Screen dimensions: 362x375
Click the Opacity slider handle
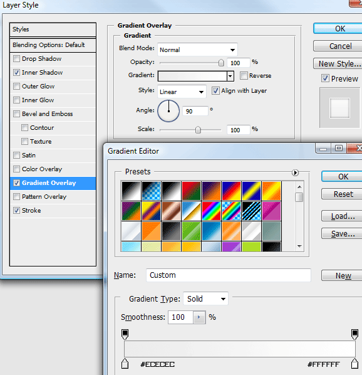coord(221,63)
